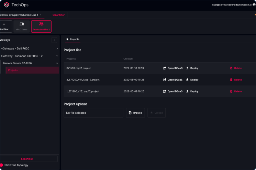
Task: Deploy the S71500.zap17_project
Action: tap(192, 68)
